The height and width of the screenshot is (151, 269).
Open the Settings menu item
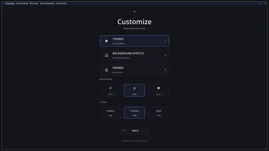tap(61, 3)
